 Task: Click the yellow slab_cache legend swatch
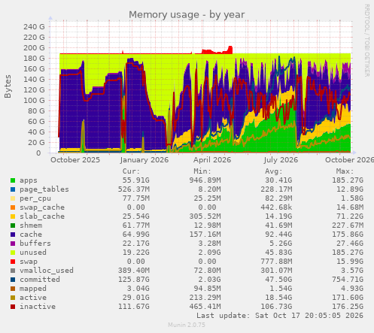coord(13,216)
